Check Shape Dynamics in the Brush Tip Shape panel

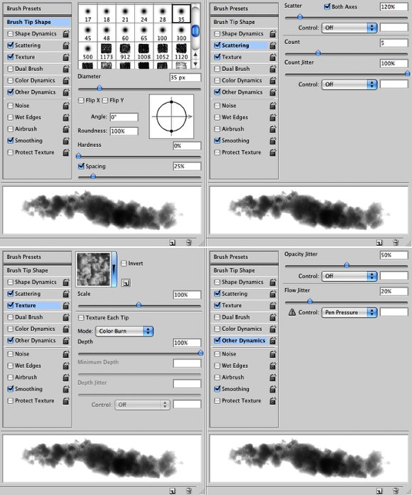pos(11,33)
